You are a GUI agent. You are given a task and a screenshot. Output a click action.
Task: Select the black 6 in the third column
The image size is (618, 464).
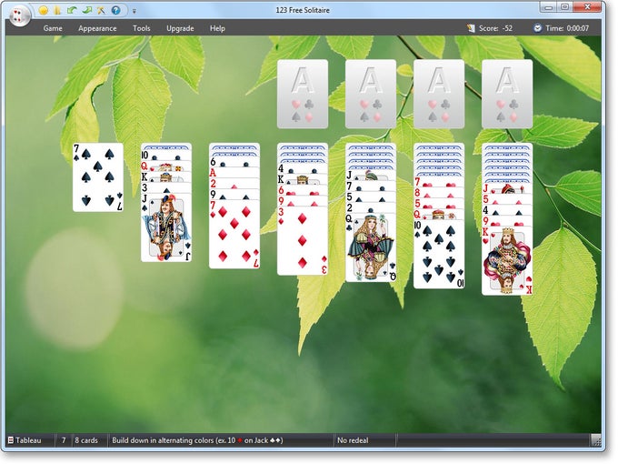coord(234,162)
